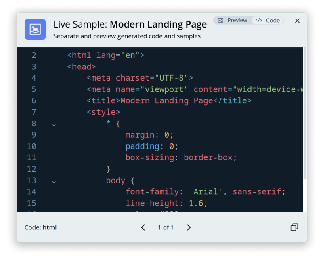Collapse the body selector CSS block
The width and height of the screenshot is (323, 259).
(x=54, y=182)
